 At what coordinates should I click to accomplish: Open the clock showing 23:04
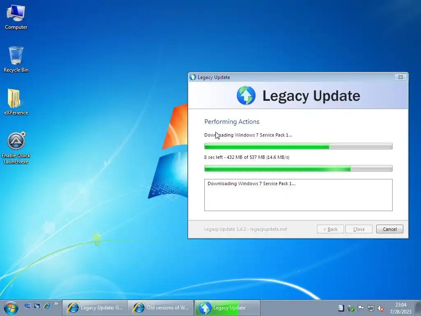coord(400,308)
